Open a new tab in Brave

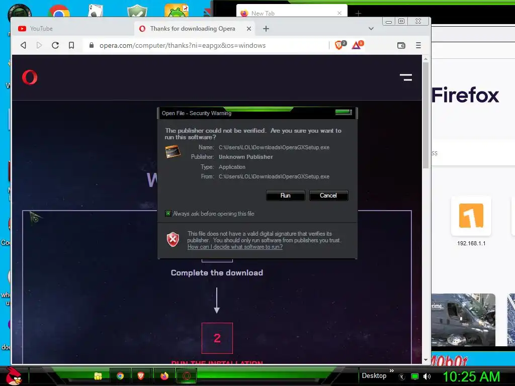click(x=266, y=29)
